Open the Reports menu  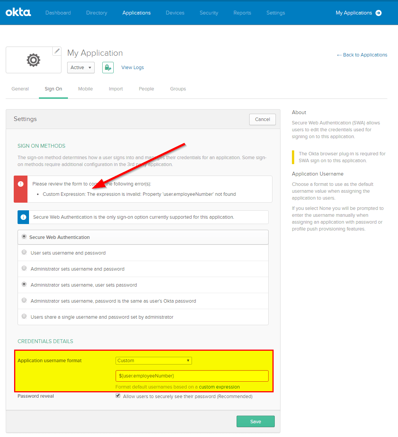242,13
